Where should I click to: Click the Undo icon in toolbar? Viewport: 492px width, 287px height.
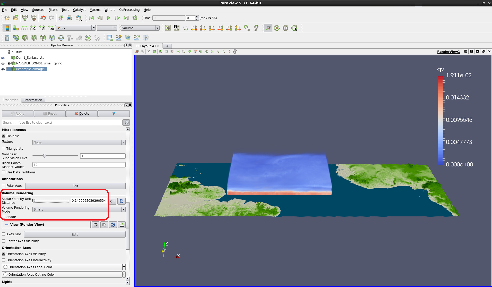(43, 18)
